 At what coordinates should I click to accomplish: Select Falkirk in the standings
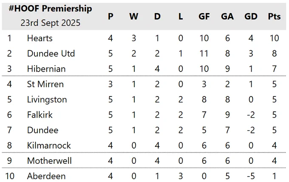point(40,115)
